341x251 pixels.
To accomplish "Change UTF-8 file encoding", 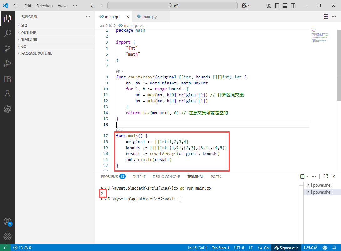I will tap(239, 248).
